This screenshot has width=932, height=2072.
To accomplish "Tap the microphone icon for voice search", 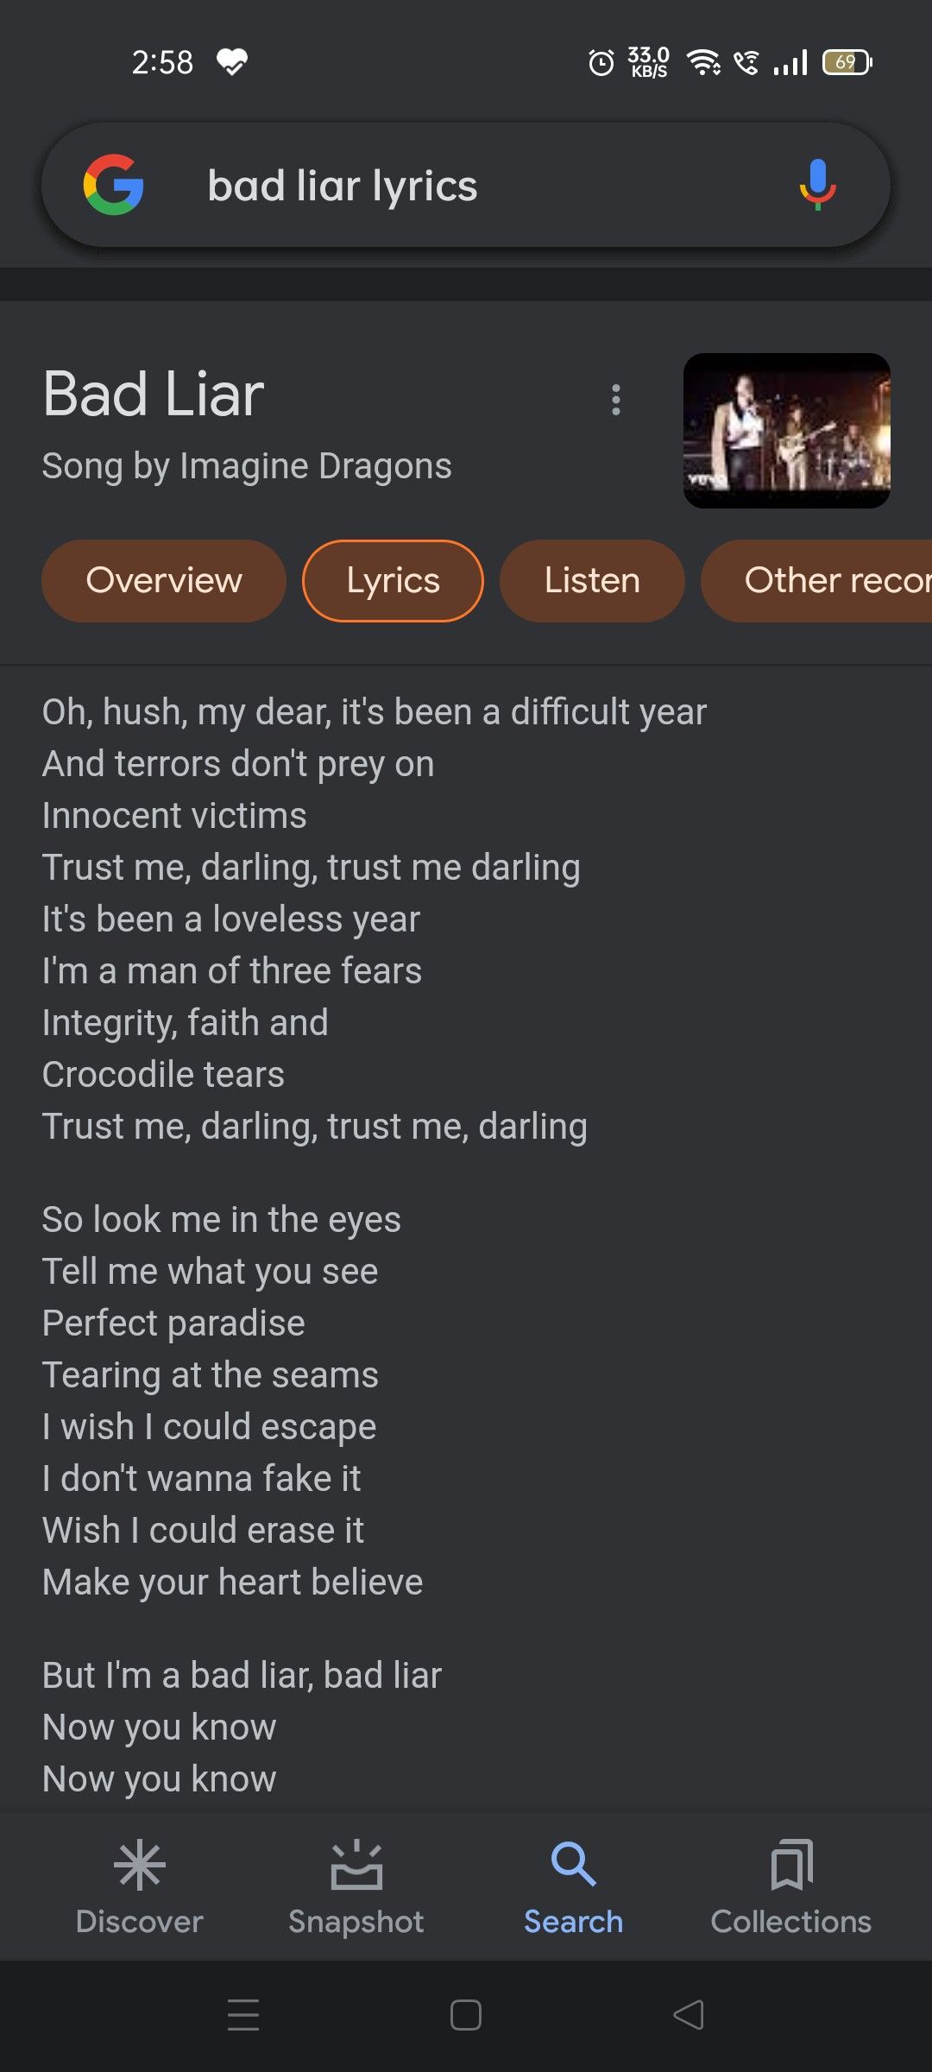I will (x=815, y=184).
